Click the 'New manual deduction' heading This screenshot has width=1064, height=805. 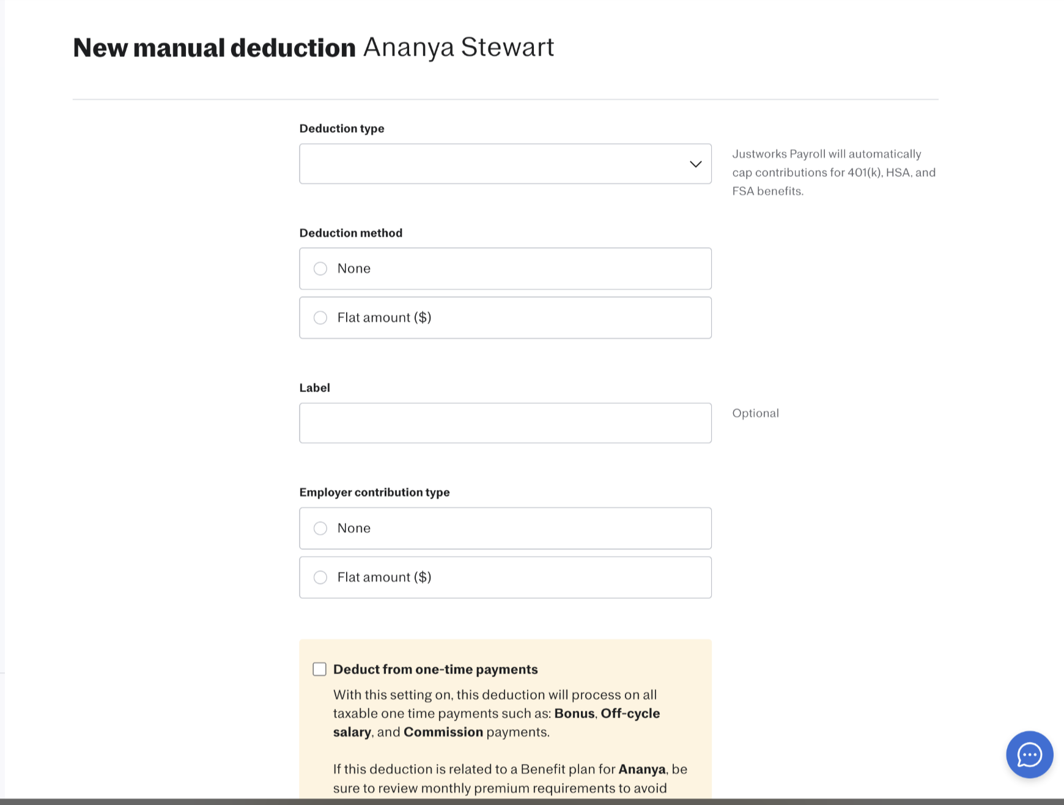point(214,48)
